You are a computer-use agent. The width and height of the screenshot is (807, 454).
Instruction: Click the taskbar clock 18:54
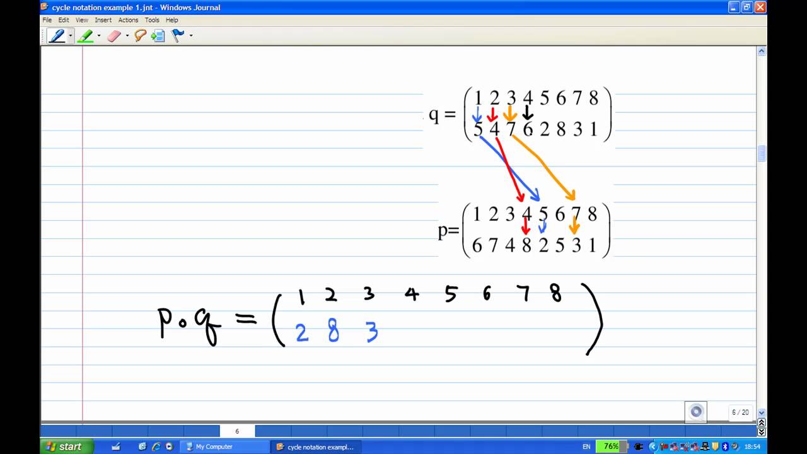[752, 446]
